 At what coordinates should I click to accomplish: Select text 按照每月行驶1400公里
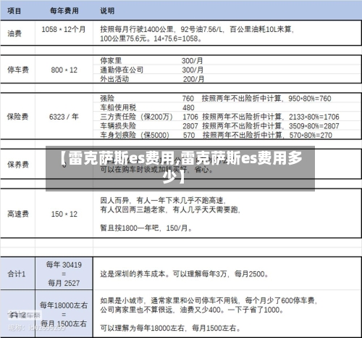pos(137,29)
